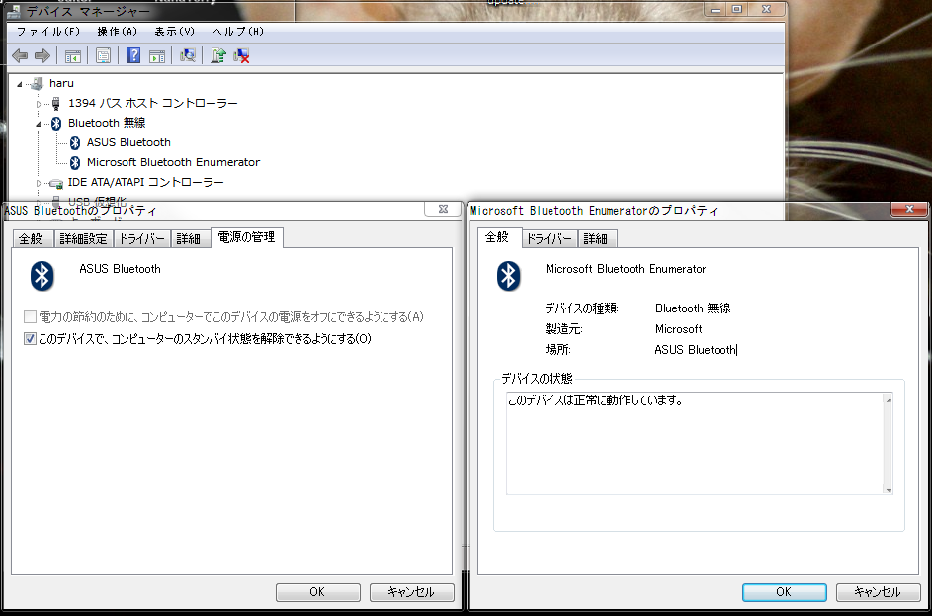
Task: Click device status text このデバイスは正常に動作しています
Action: (x=594, y=400)
